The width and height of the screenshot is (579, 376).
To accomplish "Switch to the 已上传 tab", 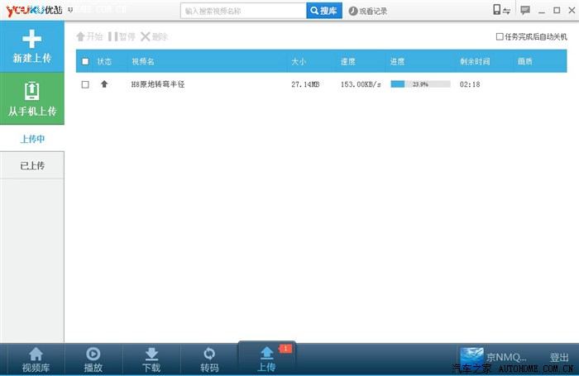I will pyautogui.click(x=32, y=166).
